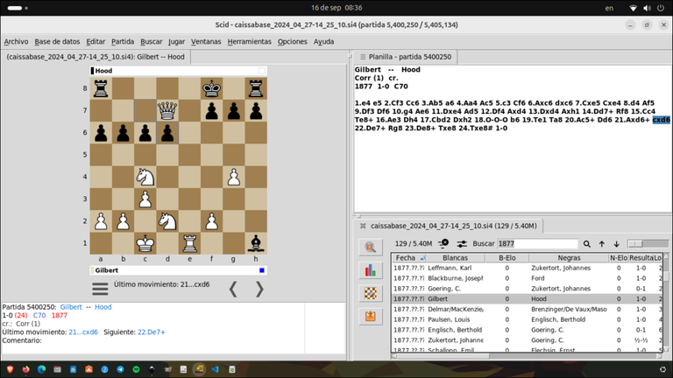Click the reset filter magnifier icon
The width and height of the screenshot is (673, 378).
point(371,248)
